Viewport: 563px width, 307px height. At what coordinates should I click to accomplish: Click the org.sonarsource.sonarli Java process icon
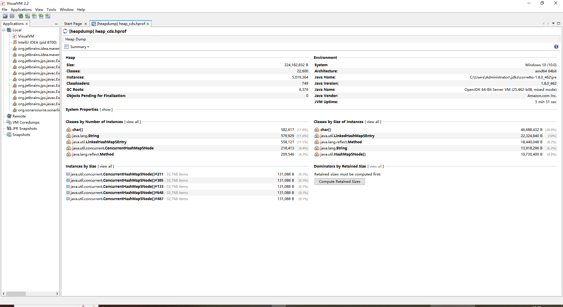pyautogui.click(x=15, y=110)
